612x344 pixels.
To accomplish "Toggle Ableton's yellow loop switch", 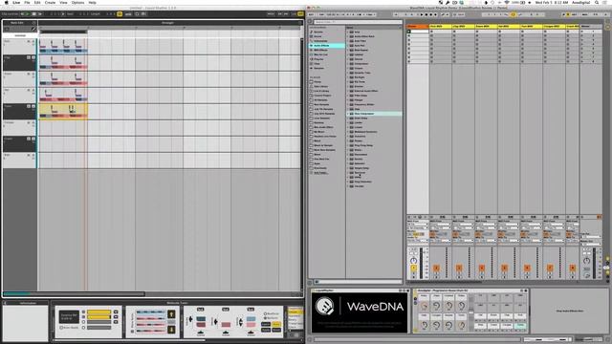I will click(x=513, y=14).
